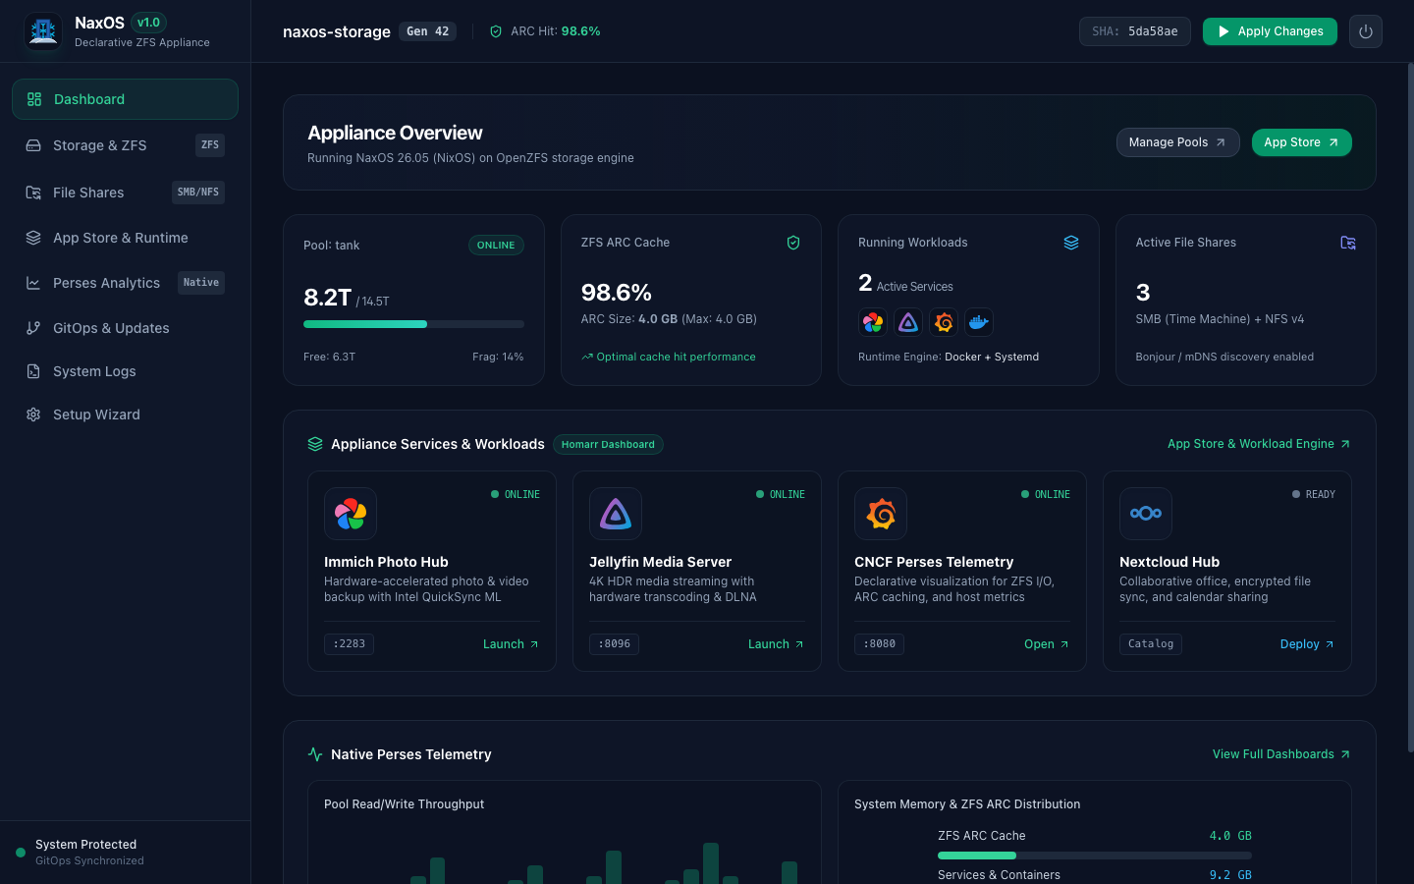Launch Immich Photo Hub
This screenshot has height=884, width=1414.
pos(511,644)
